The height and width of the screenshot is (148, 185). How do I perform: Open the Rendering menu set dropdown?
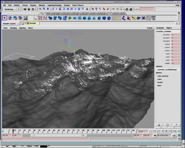tap(10, 9)
